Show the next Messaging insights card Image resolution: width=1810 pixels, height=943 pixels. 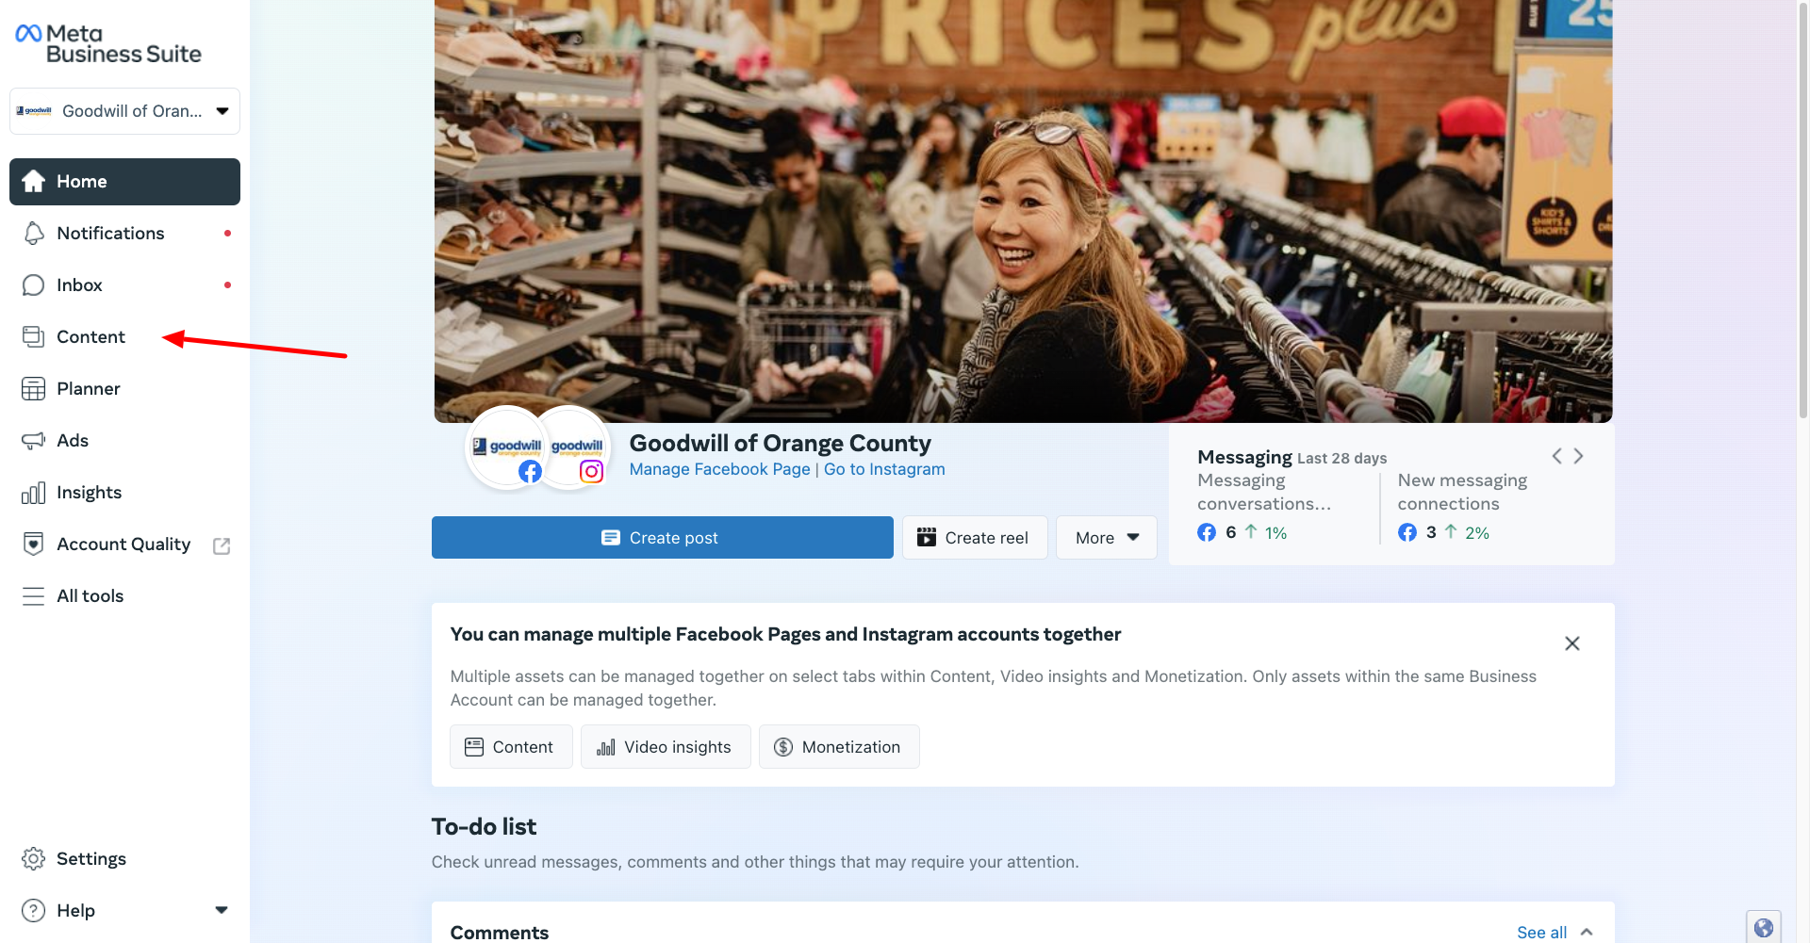click(1578, 456)
